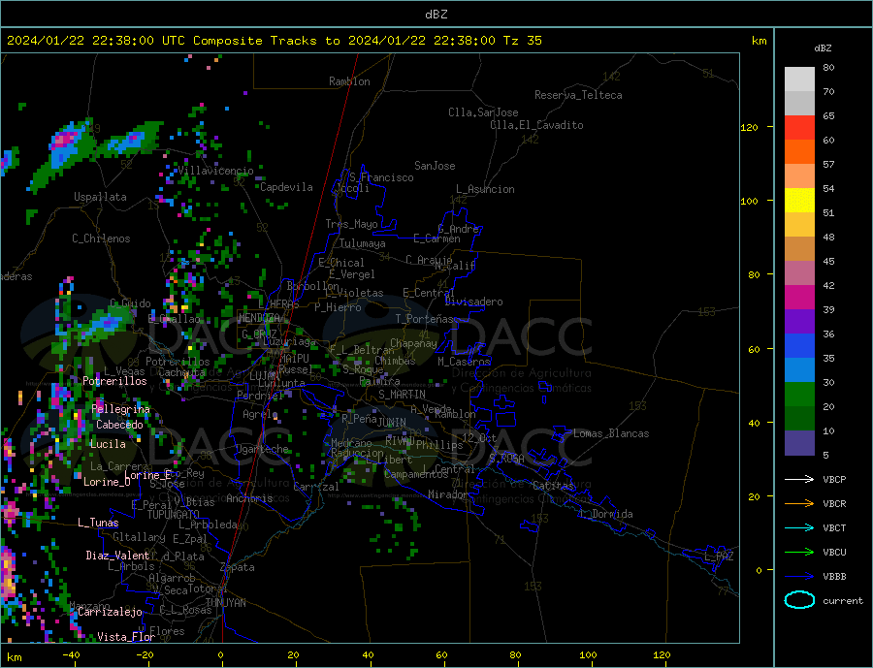The image size is (873, 668).
Task: Click the Cabecedo place label
Action: pos(119,425)
